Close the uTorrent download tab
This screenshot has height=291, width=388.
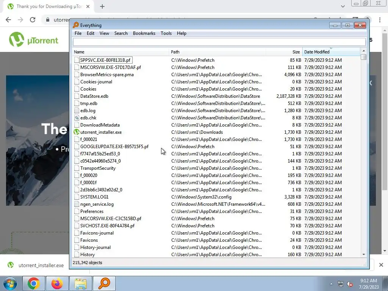coord(88,6)
